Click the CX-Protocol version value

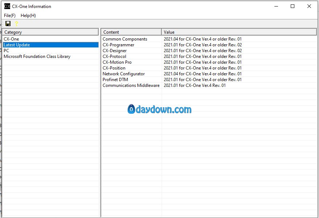(203, 56)
